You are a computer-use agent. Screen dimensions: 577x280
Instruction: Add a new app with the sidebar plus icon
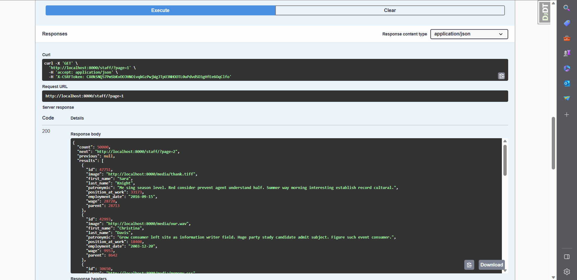coord(567,114)
